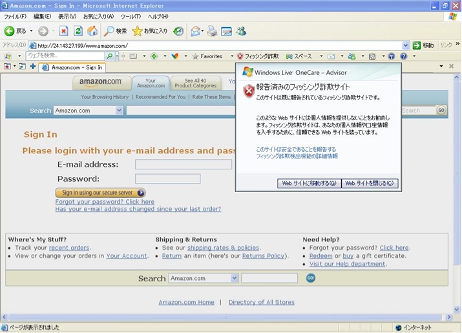Click 'Forgot your password? Click here' link
Viewport: 462px width, 333px height.
[x=105, y=202]
